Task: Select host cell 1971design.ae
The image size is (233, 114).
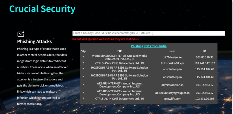Action: pyautogui.click(x=172, y=57)
